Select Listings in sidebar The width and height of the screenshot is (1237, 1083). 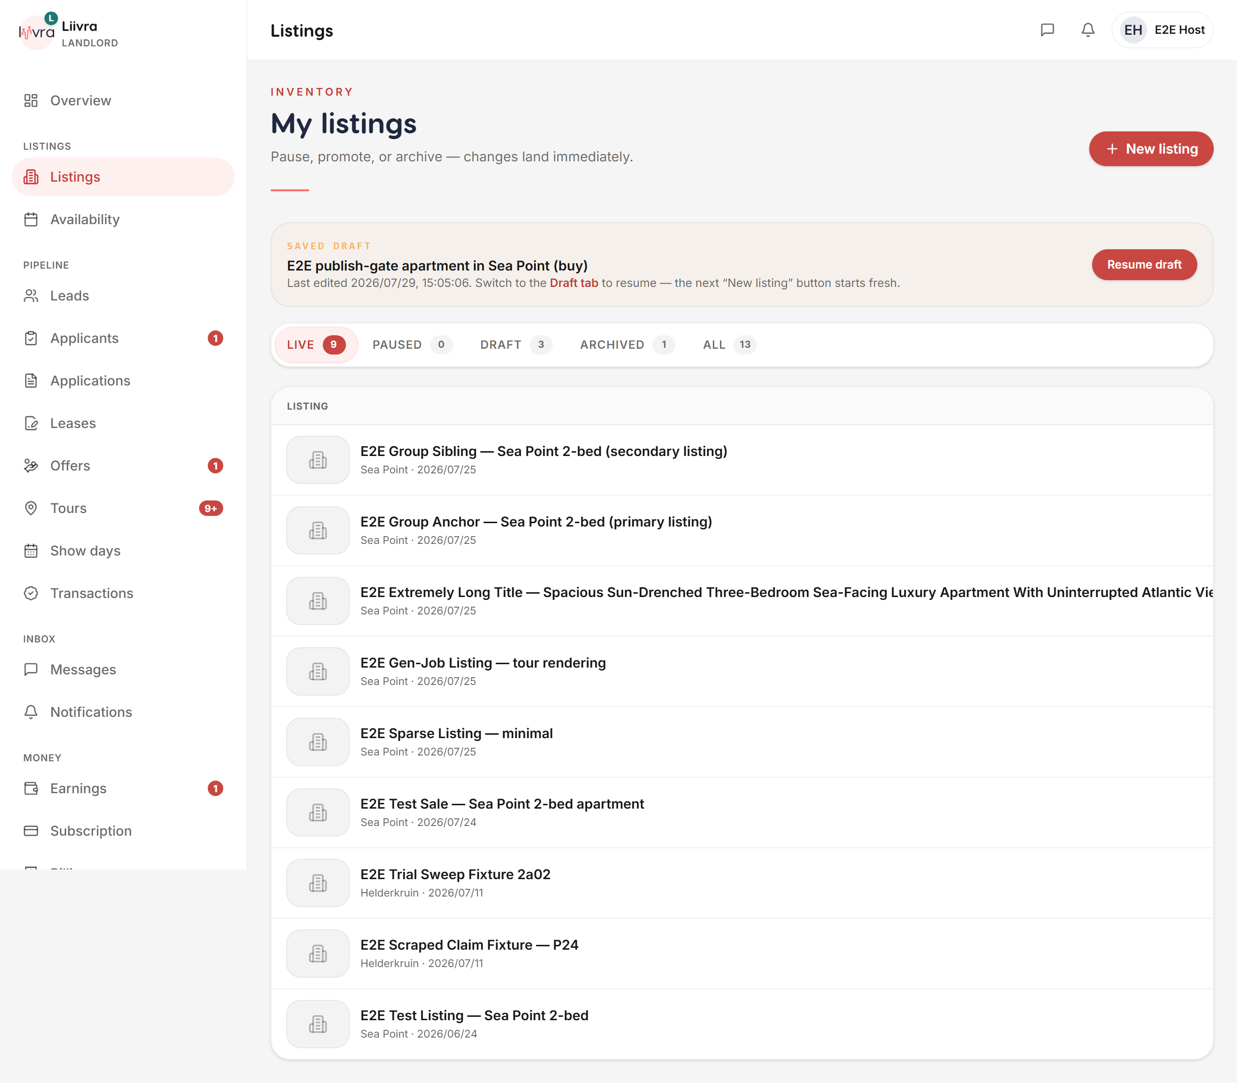(123, 176)
